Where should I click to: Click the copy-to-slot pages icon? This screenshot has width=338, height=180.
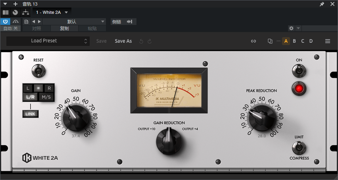pyautogui.click(x=270, y=41)
